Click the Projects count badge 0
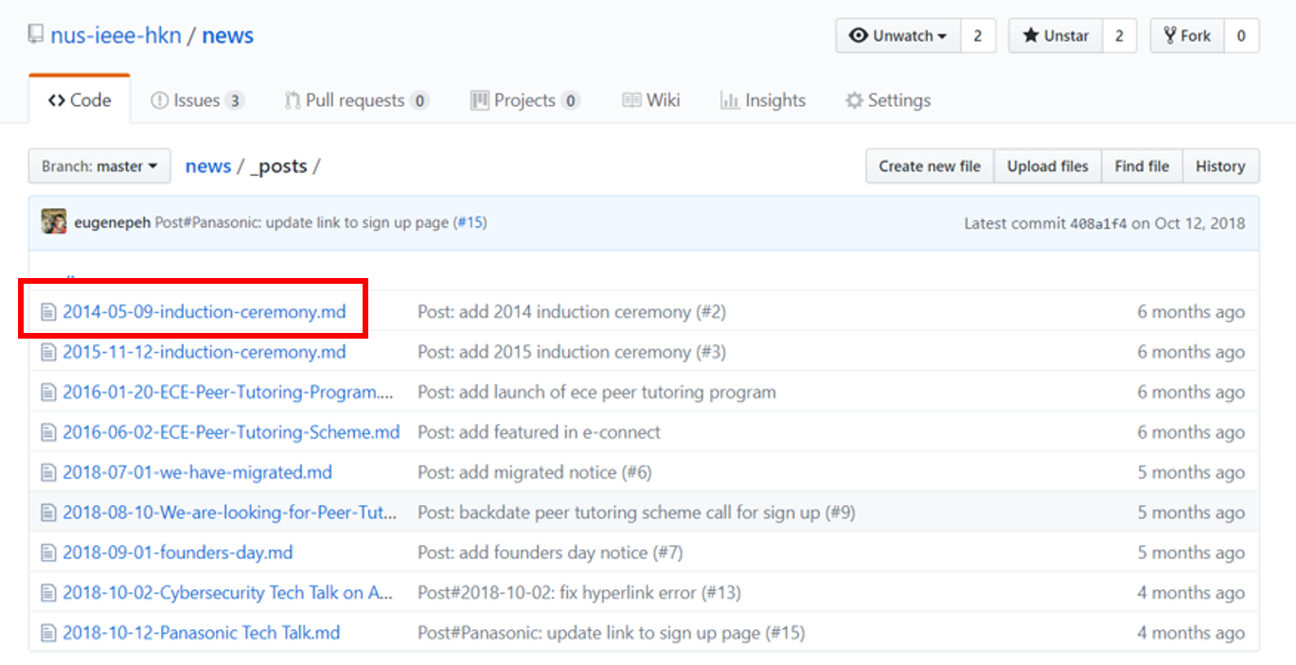The width and height of the screenshot is (1296, 665). [x=570, y=100]
